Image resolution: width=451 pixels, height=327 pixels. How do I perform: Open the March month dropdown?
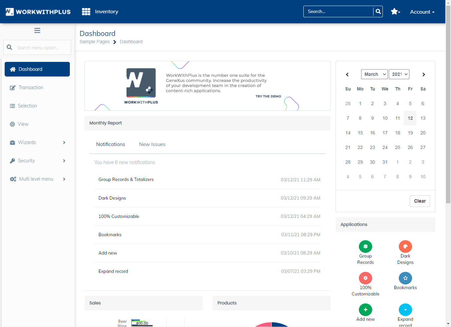(375, 74)
